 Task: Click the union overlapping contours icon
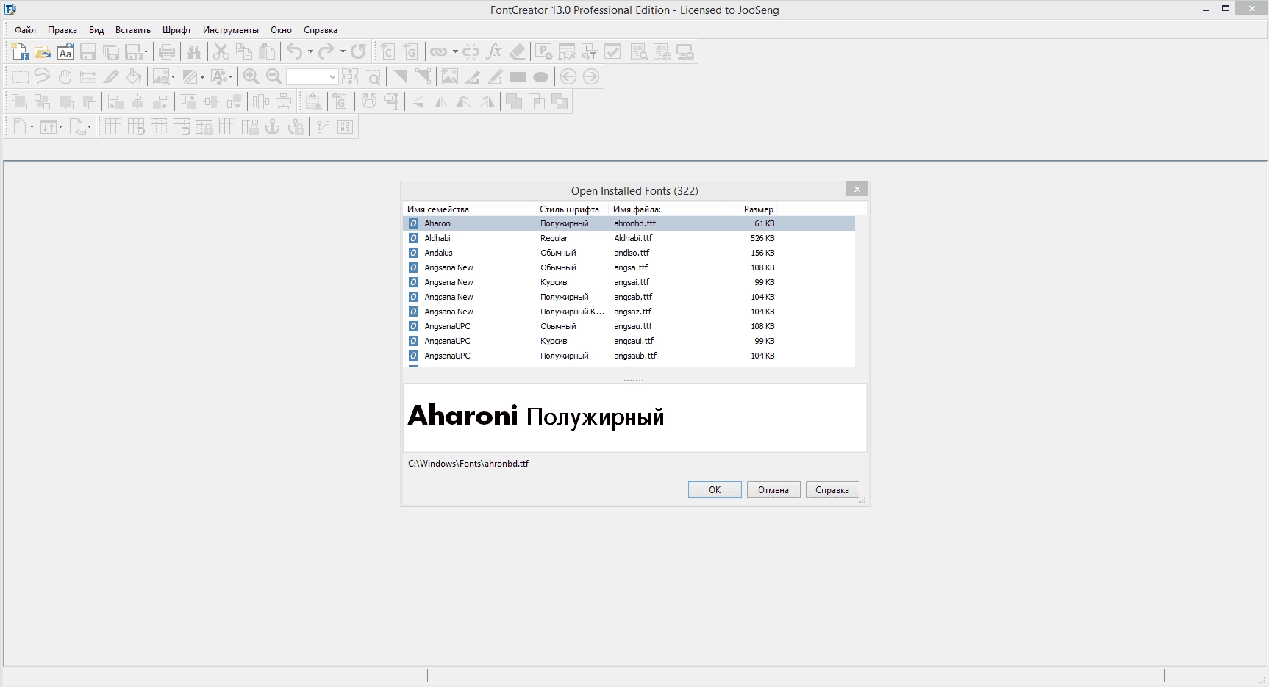coord(513,101)
